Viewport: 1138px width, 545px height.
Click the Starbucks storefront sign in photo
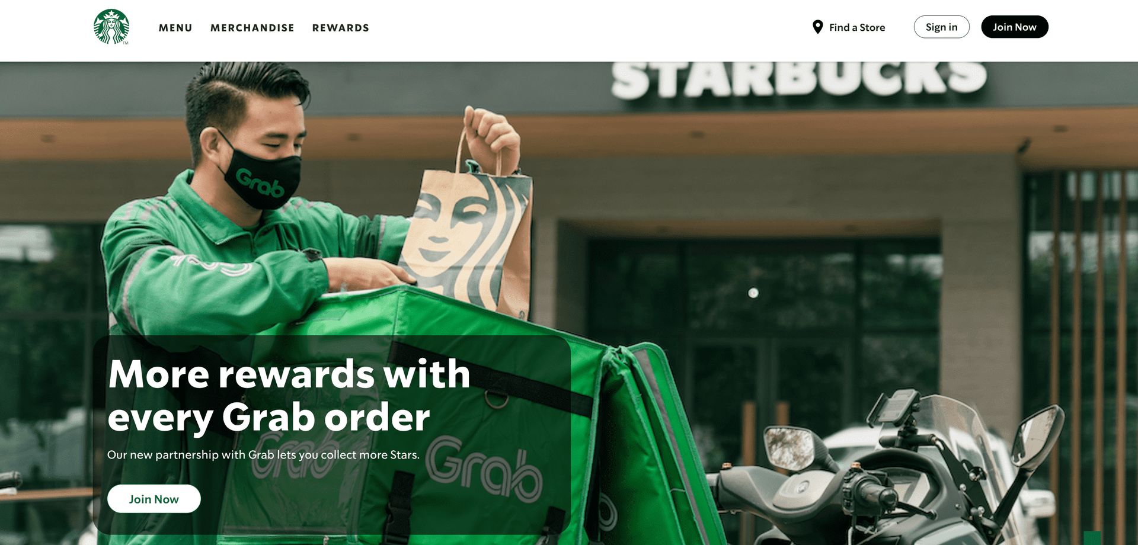click(799, 78)
